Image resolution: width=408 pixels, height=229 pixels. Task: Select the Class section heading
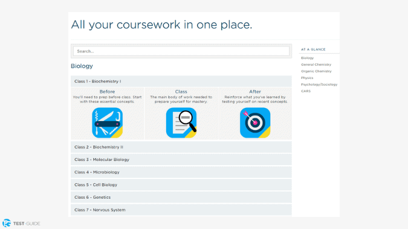coord(181,92)
